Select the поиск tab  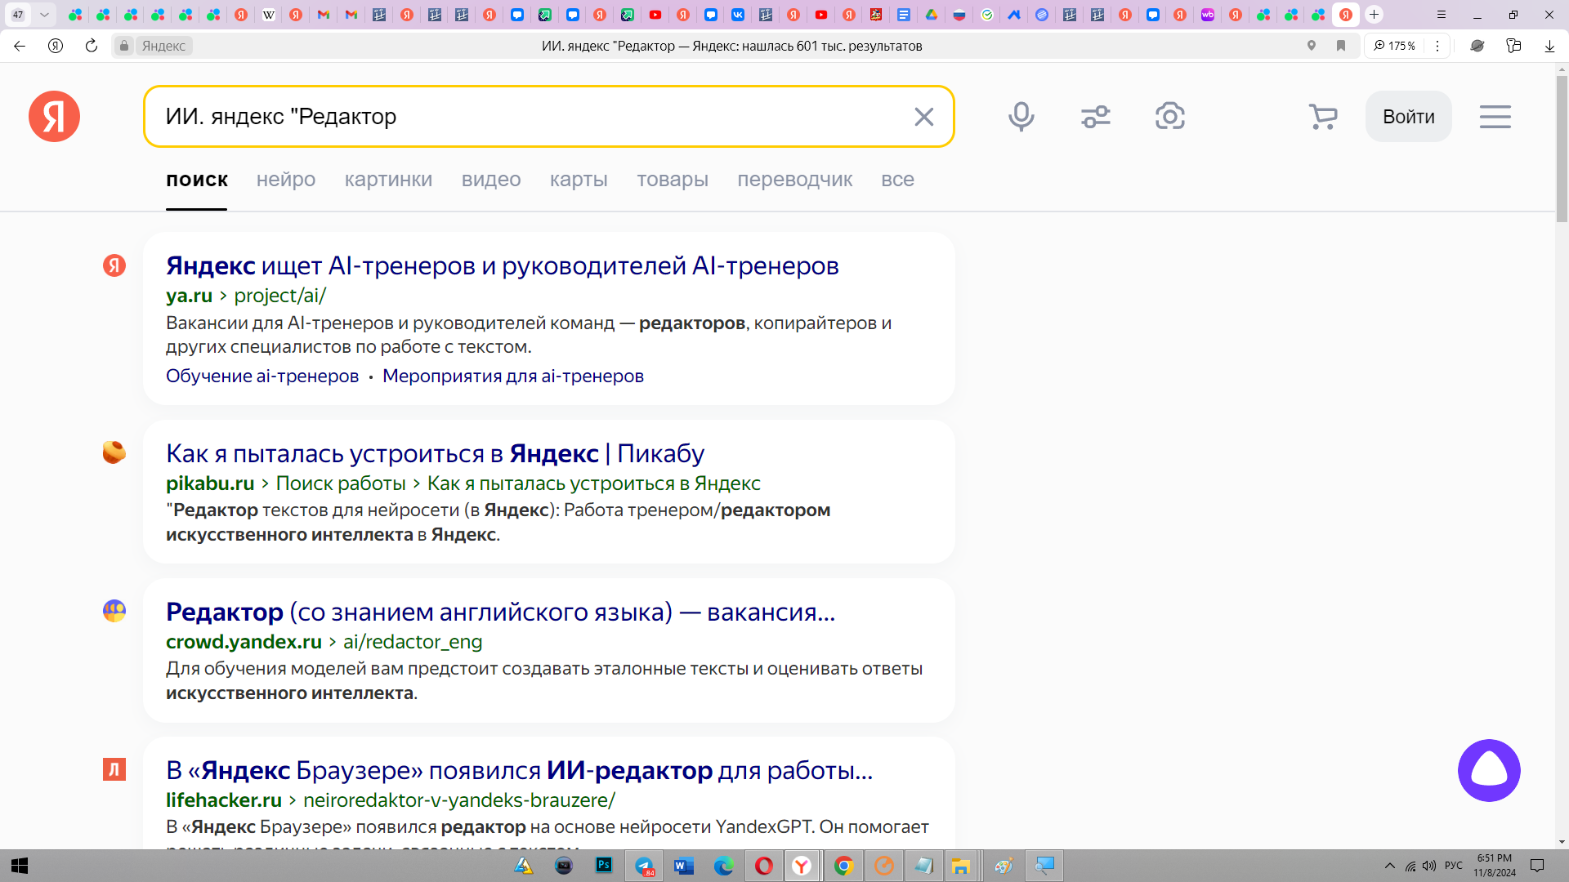tap(197, 180)
